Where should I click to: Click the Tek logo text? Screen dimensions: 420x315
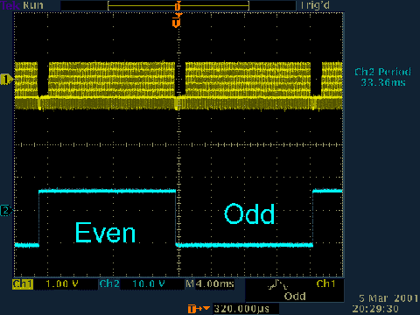10,5
